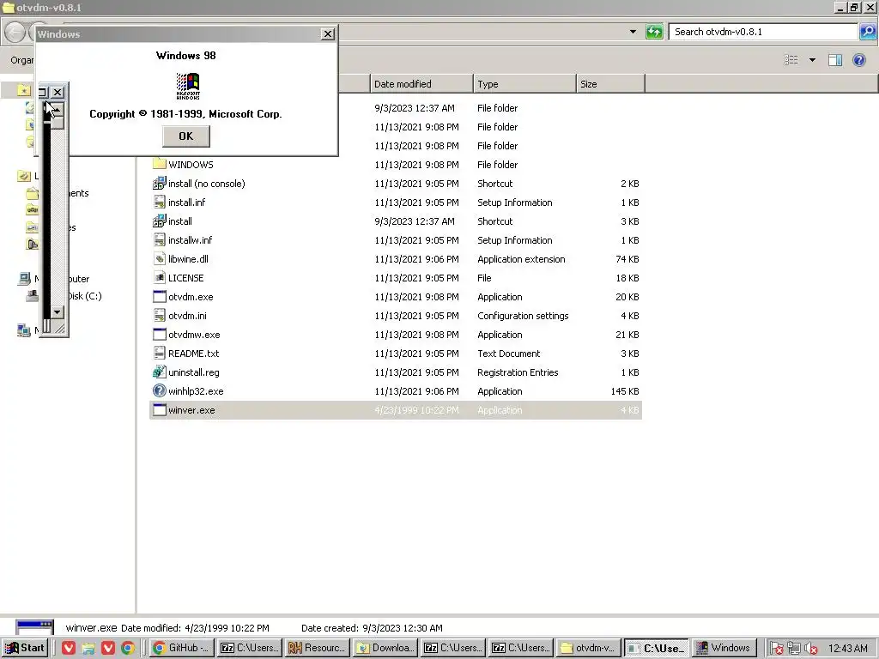Select Computer node in navigation pane
The image size is (879, 659).
pyautogui.click(x=25, y=279)
